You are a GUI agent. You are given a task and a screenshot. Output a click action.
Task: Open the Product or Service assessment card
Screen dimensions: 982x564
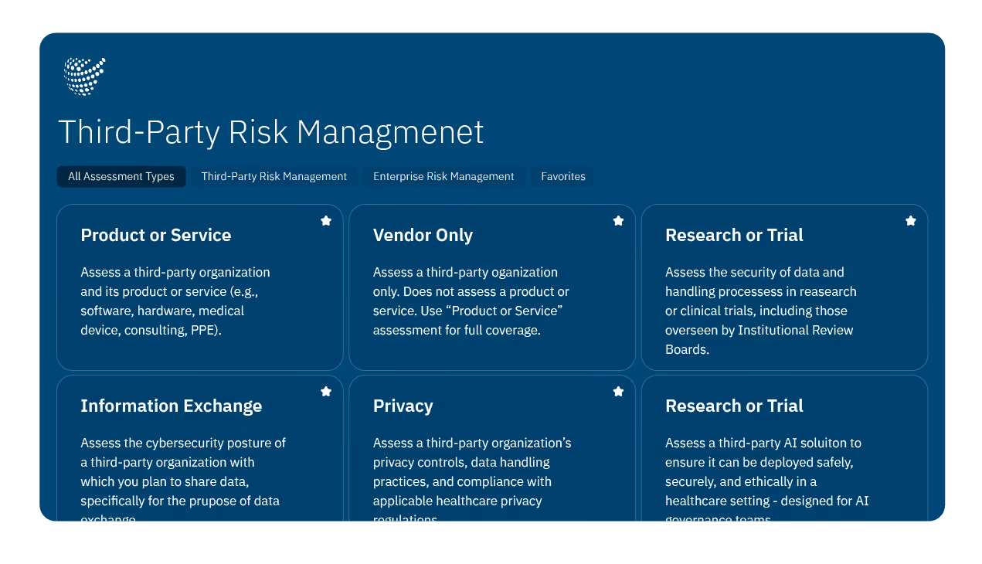coord(200,287)
